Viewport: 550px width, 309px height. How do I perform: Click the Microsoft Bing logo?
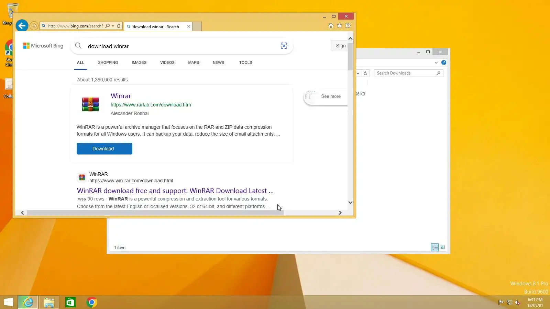(x=43, y=46)
